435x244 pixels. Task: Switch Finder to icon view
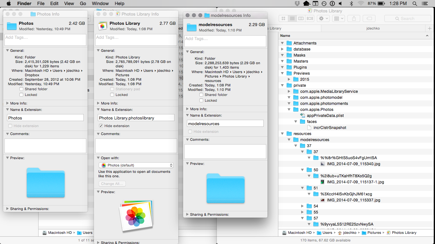coord(283,18)
